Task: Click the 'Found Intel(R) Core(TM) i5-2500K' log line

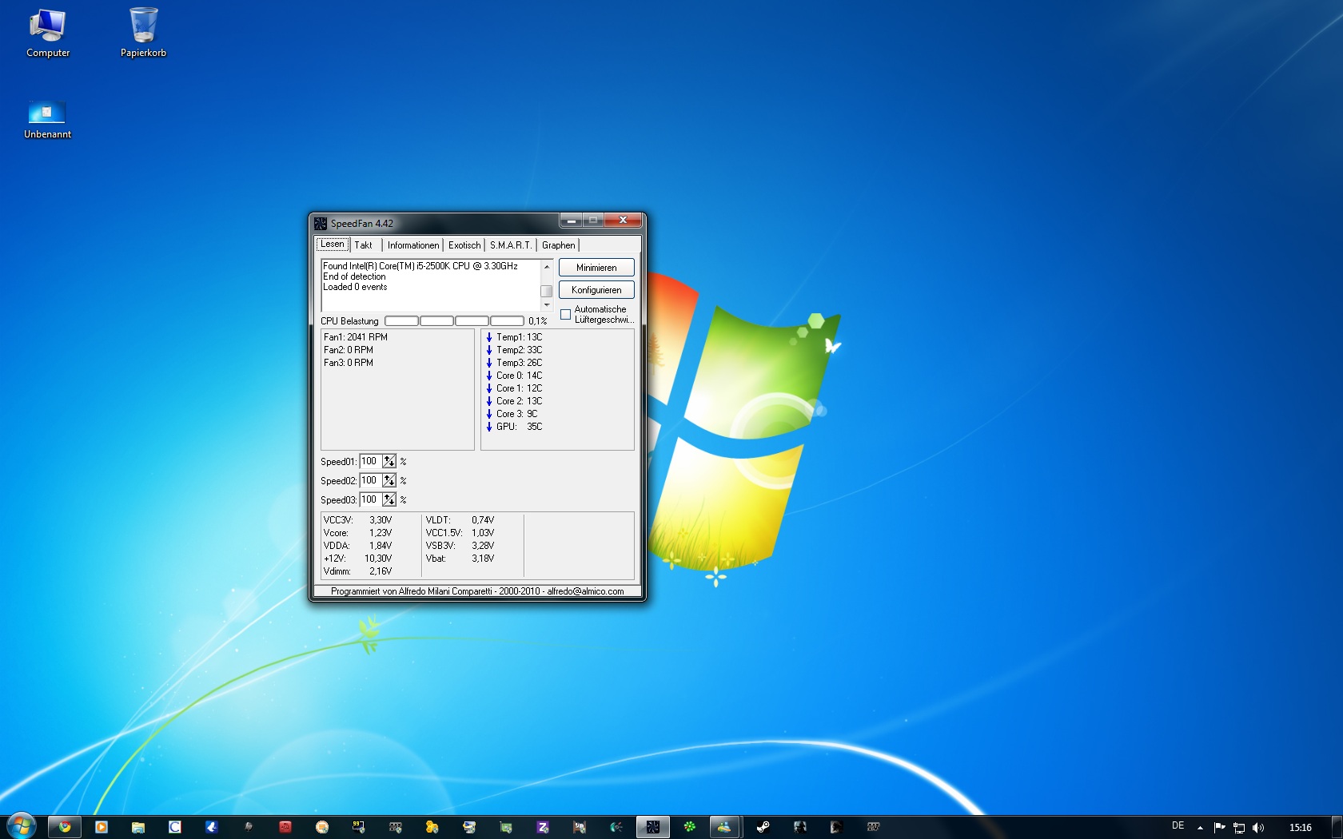Action: [420, 266]
